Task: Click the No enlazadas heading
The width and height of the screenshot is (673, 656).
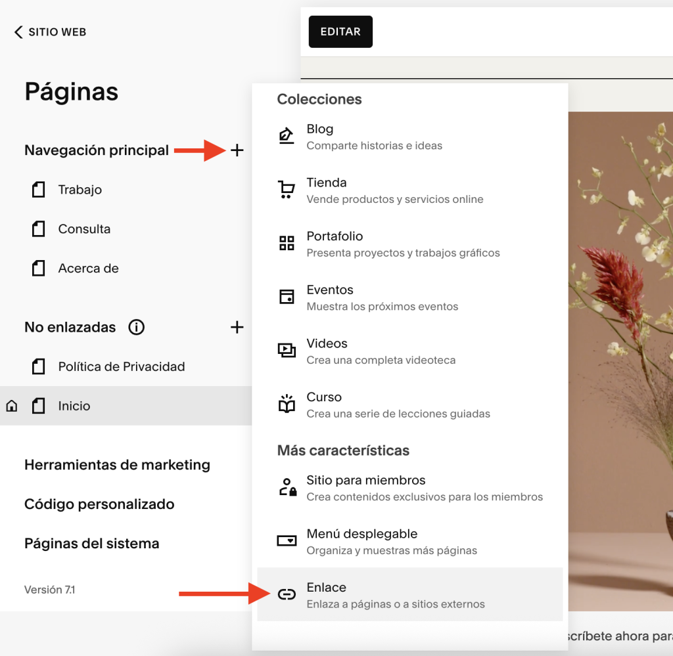Action: point(70,327)
